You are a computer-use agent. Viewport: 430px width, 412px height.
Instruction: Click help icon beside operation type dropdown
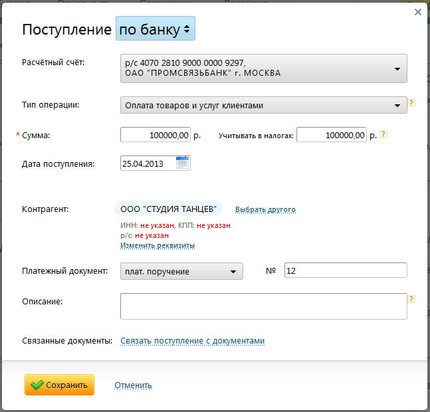[x=411, y=103]
